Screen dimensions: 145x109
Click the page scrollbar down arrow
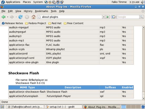click(143, 98)
